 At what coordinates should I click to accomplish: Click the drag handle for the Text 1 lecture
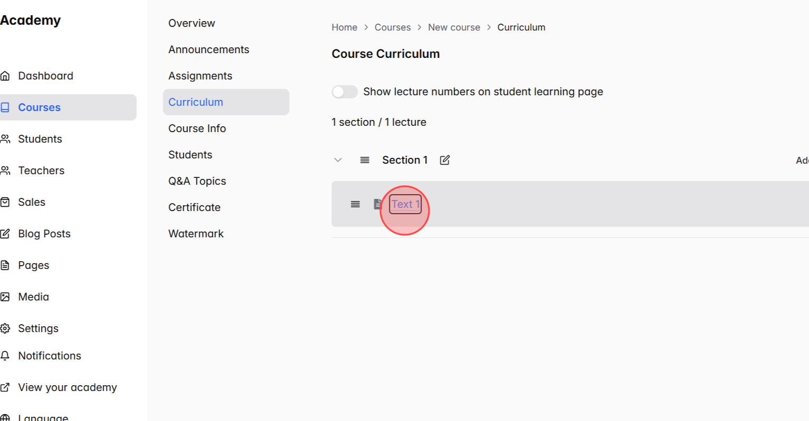(x=355, y=204)
